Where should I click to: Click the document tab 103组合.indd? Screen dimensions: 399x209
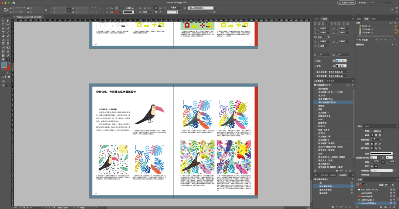30,17
